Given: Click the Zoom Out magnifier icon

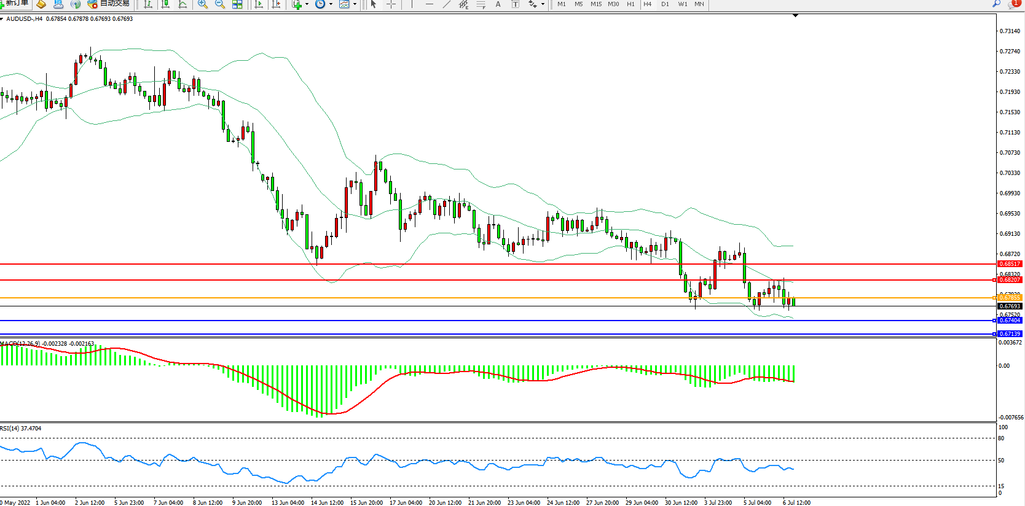Looking at the screenshot, I should tap(220, 4).
